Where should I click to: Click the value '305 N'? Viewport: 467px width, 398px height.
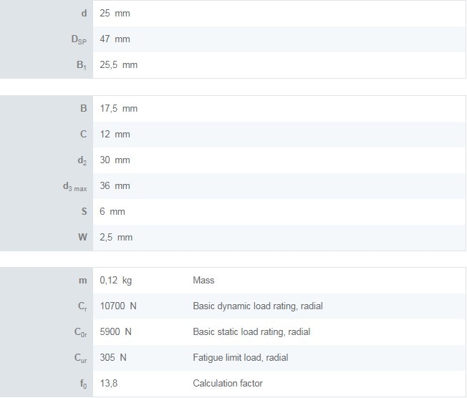click(x=113, y=357)
